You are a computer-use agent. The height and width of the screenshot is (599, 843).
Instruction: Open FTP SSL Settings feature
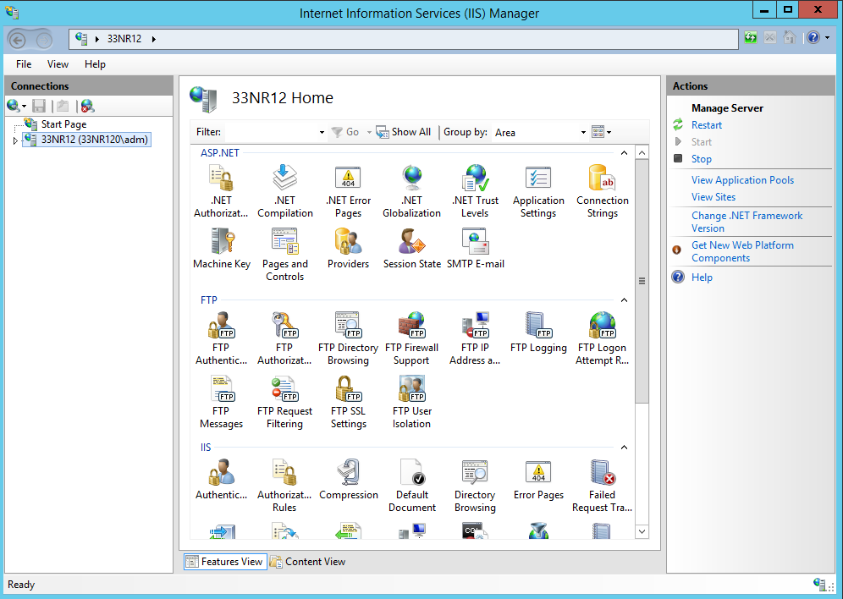pyautogui.click(x=349, y=402)
